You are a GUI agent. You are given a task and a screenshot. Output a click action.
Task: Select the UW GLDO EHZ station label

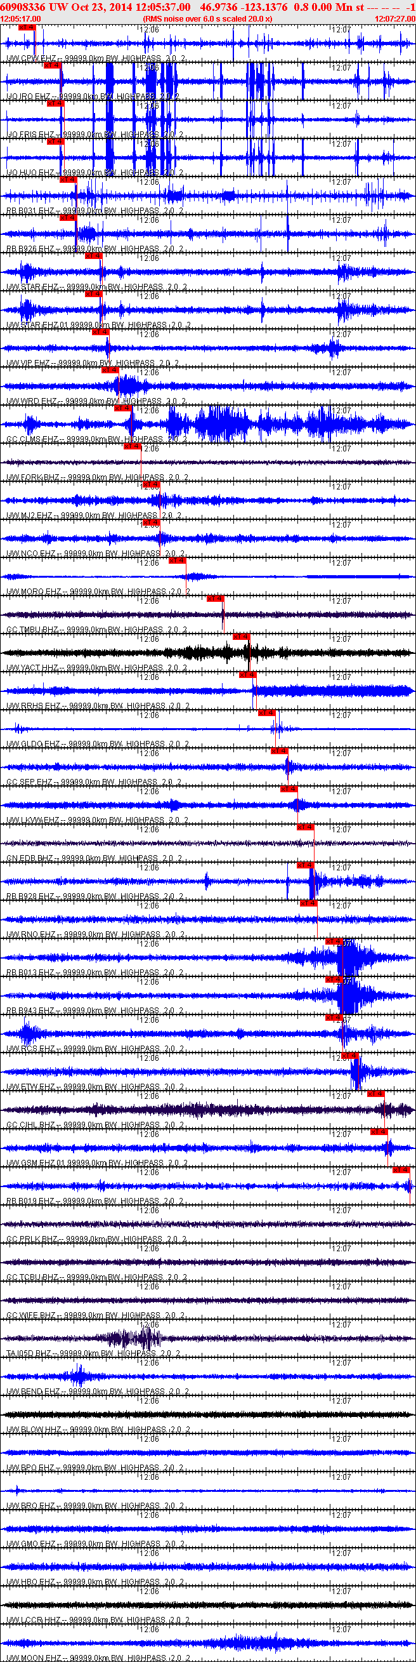coord(98,744)
